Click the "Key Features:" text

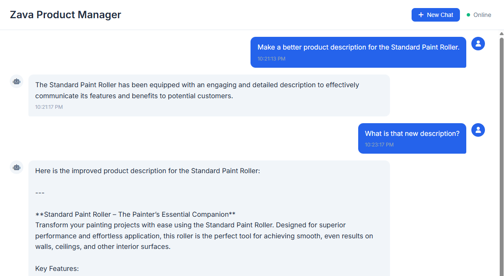tap(57, 268)
